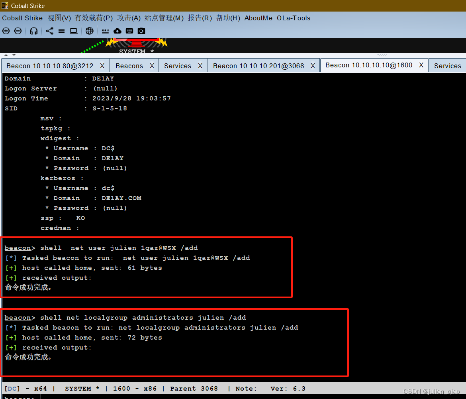
Task: Open keystrokes keyboard icon
Action: click(129, 31)
